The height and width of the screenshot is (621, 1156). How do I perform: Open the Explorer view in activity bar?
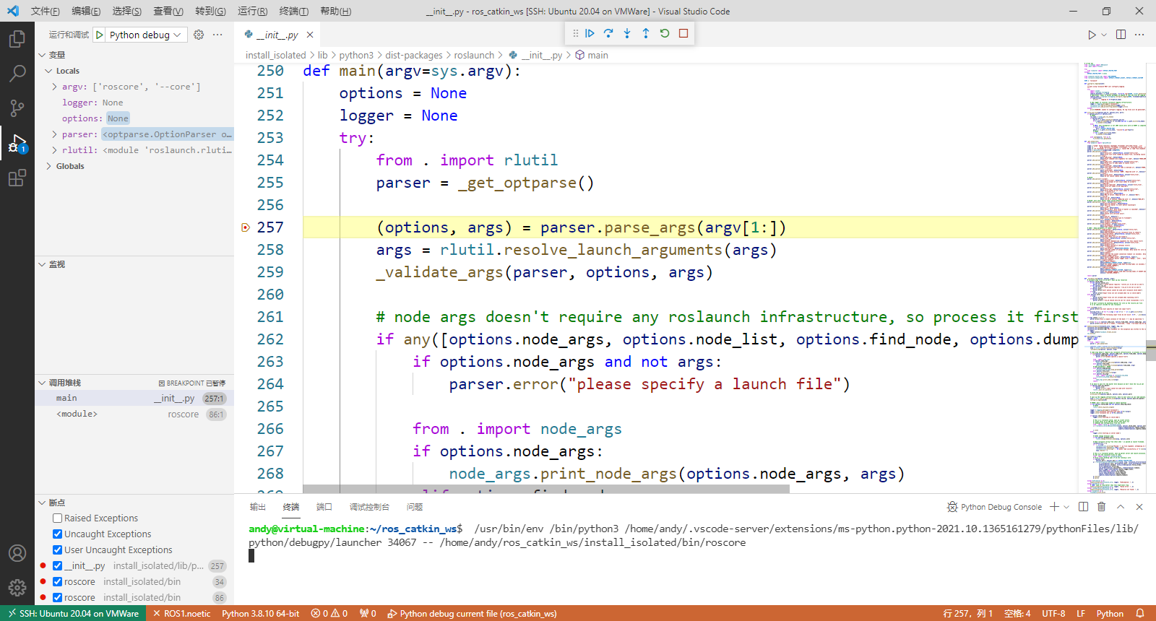[x=17, y=38]
